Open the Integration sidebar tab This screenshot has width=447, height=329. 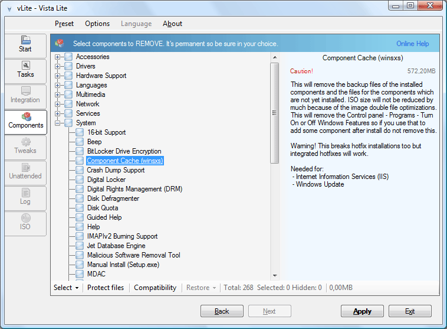coord(25,96)
